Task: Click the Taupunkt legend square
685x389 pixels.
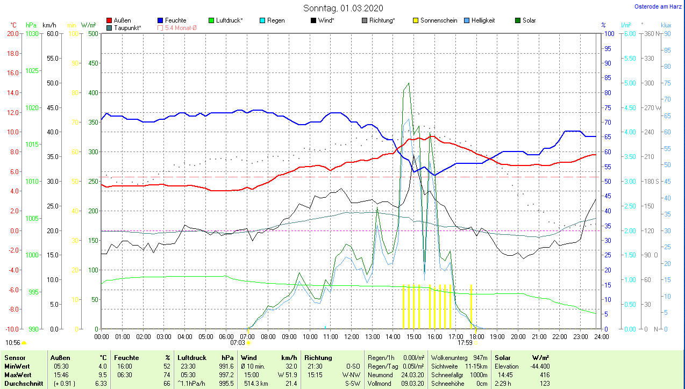Action: tap(110, 27)
